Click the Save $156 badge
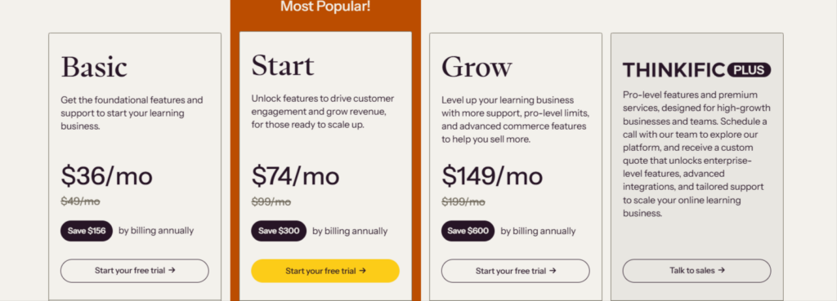This screenshot has width=837, height=301. 87,231
